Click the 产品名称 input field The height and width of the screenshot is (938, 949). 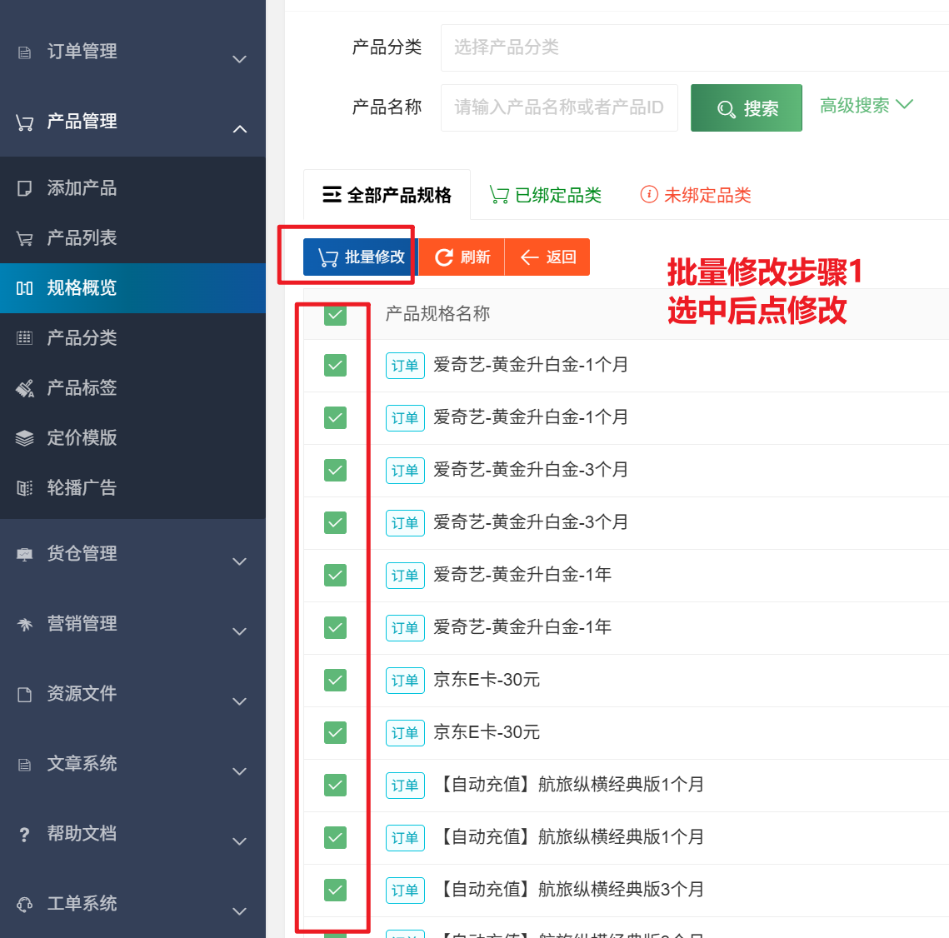point(558,107)
